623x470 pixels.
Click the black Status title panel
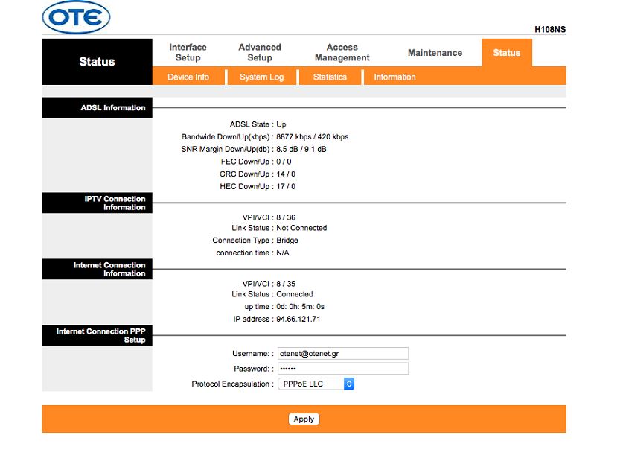point(97,62)
